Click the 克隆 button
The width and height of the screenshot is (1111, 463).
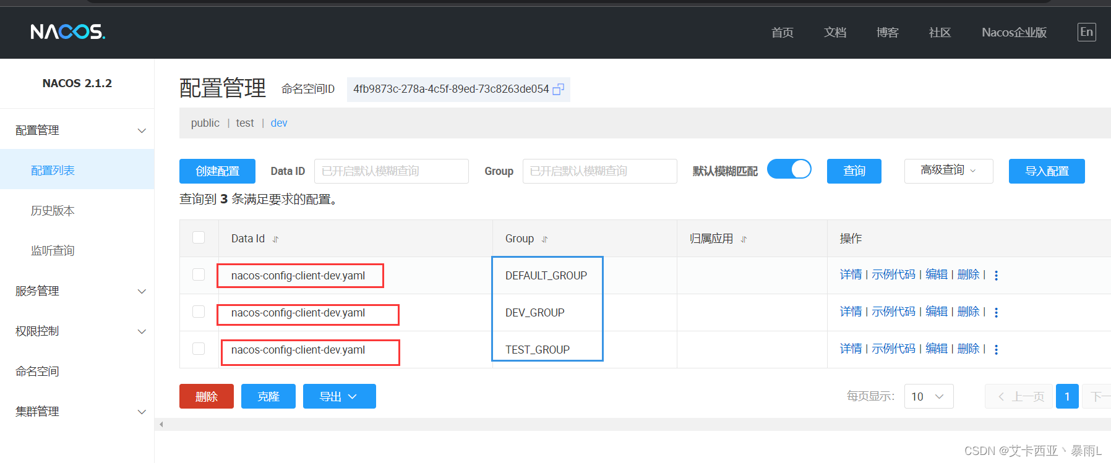click(x=268, y=396)
